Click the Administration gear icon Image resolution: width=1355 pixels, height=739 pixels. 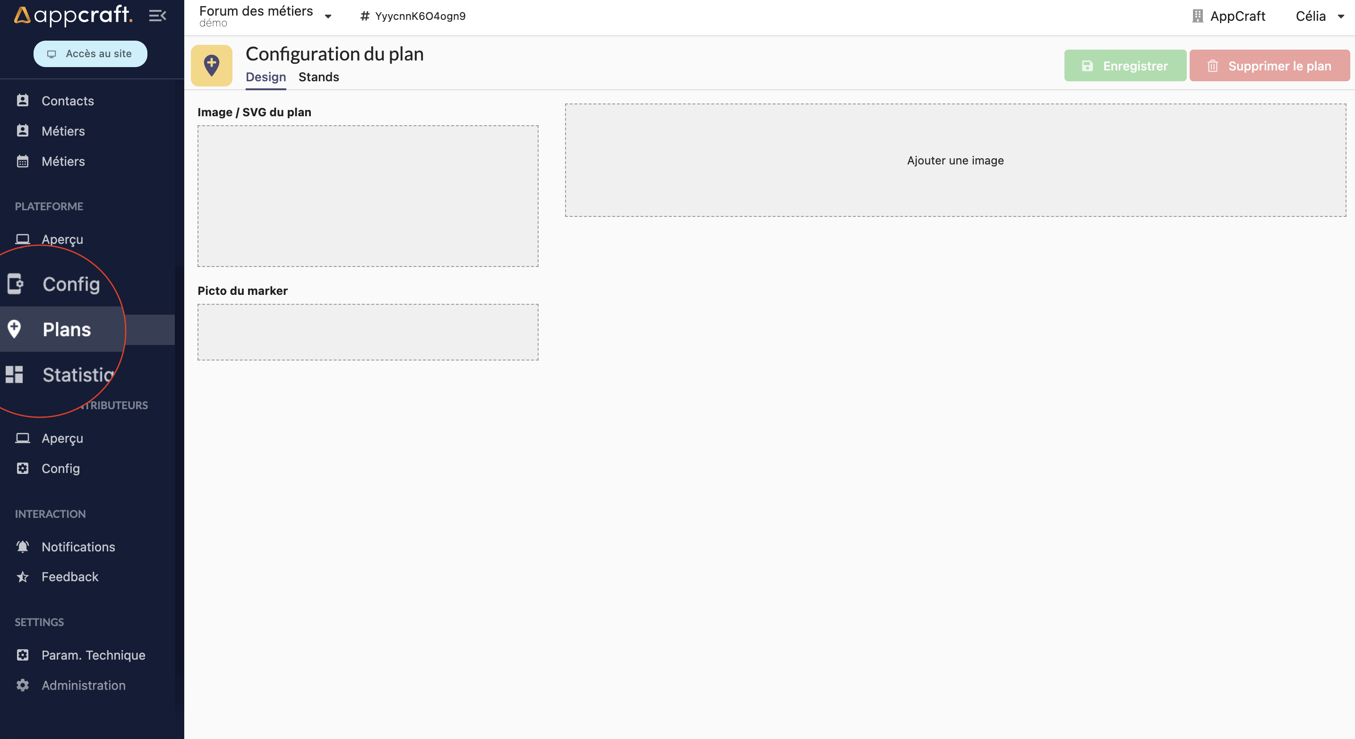click(x=23, y=685)
